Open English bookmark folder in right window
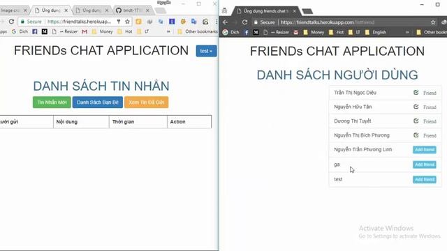The width and height of the screenshot is (447, 251). 376,32
